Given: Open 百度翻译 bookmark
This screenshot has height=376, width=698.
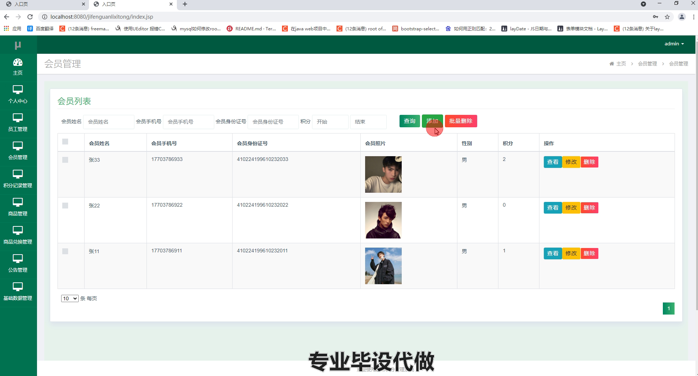Looking at the screenshot, I should pos(40,29).
